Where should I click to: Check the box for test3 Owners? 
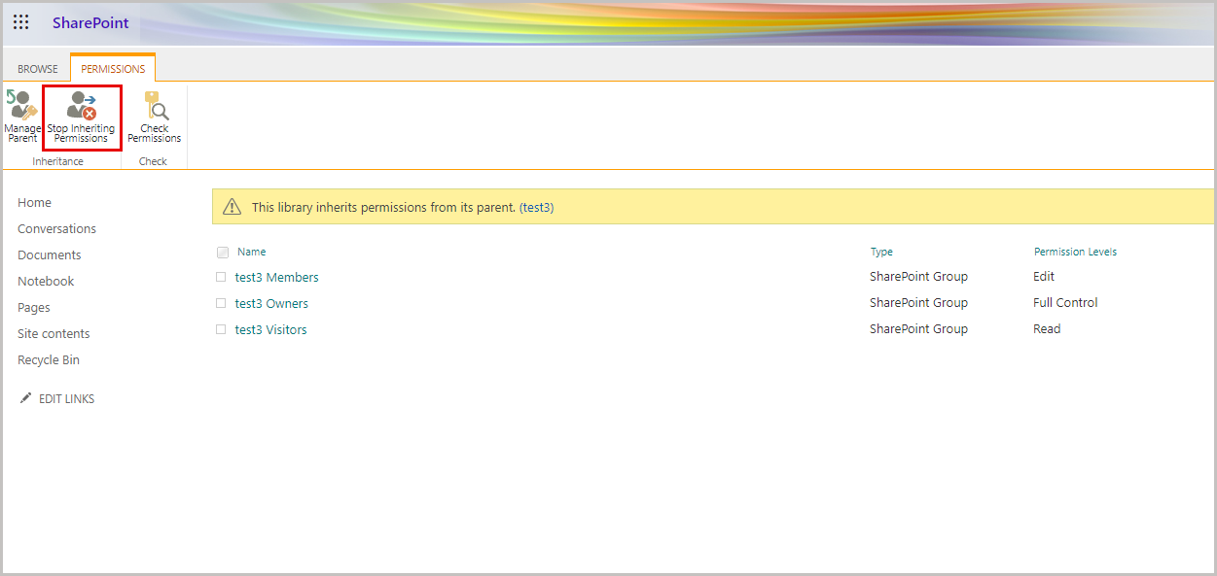(221, 303)
